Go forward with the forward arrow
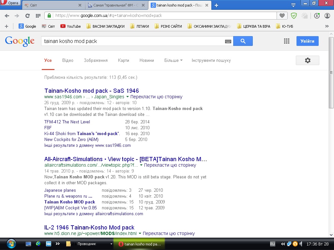This screenshot has width=334, height=250. click(x=17, y=16)
